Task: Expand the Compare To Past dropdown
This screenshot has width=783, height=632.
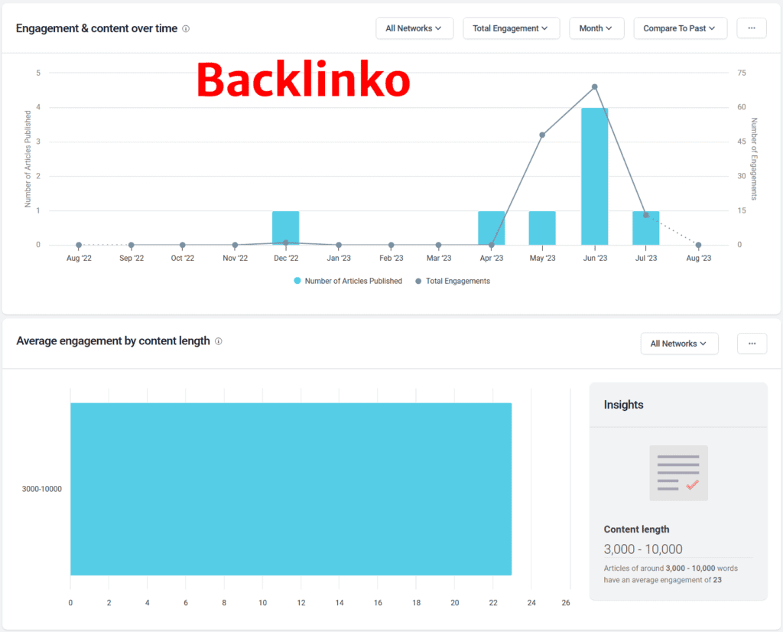Action: [680, 28]
